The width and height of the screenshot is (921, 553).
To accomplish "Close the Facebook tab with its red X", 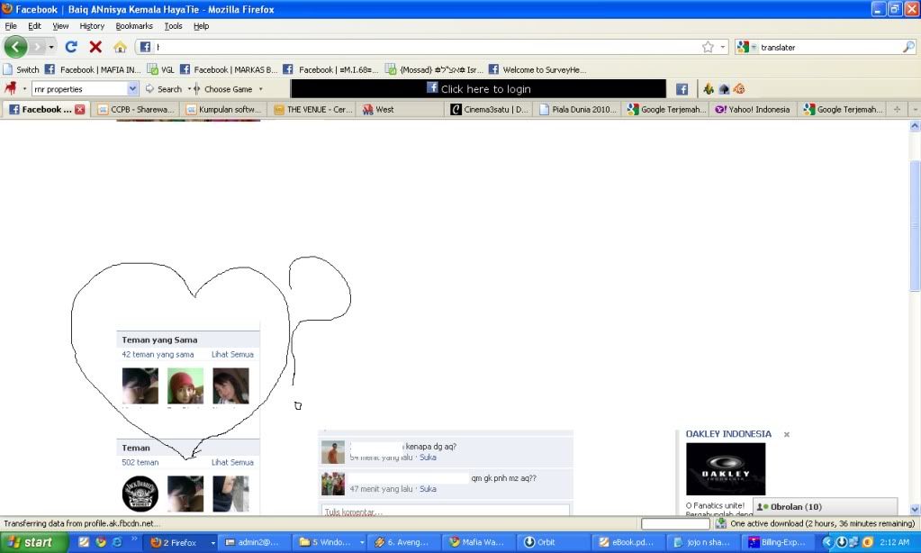I will pyautogui.click(x=80, y=109).
